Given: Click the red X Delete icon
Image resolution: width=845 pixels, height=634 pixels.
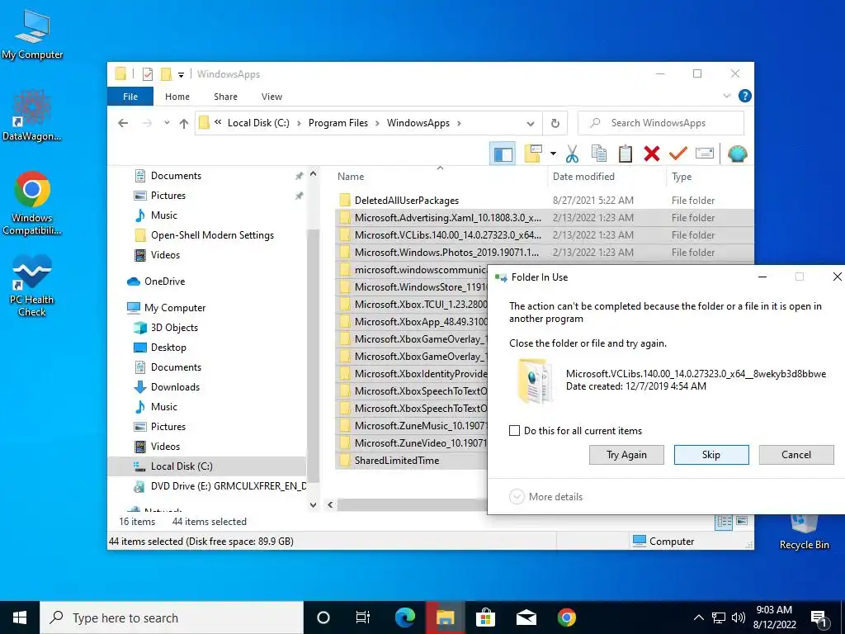Looking at the screenshot, I should pos(652,154).
